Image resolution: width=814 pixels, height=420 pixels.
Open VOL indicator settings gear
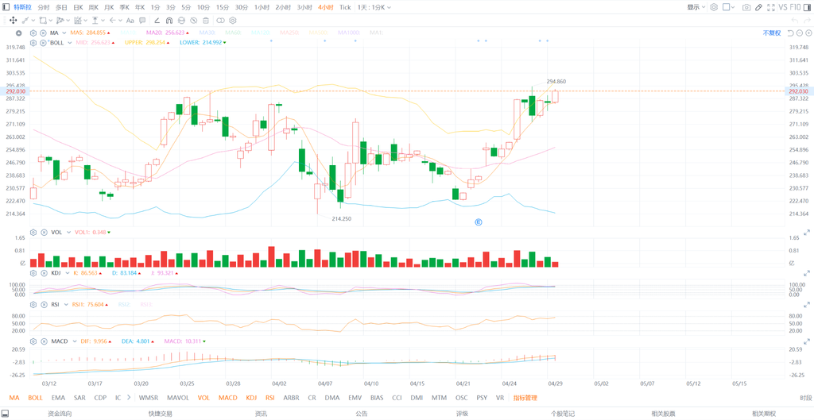point(33,233)
